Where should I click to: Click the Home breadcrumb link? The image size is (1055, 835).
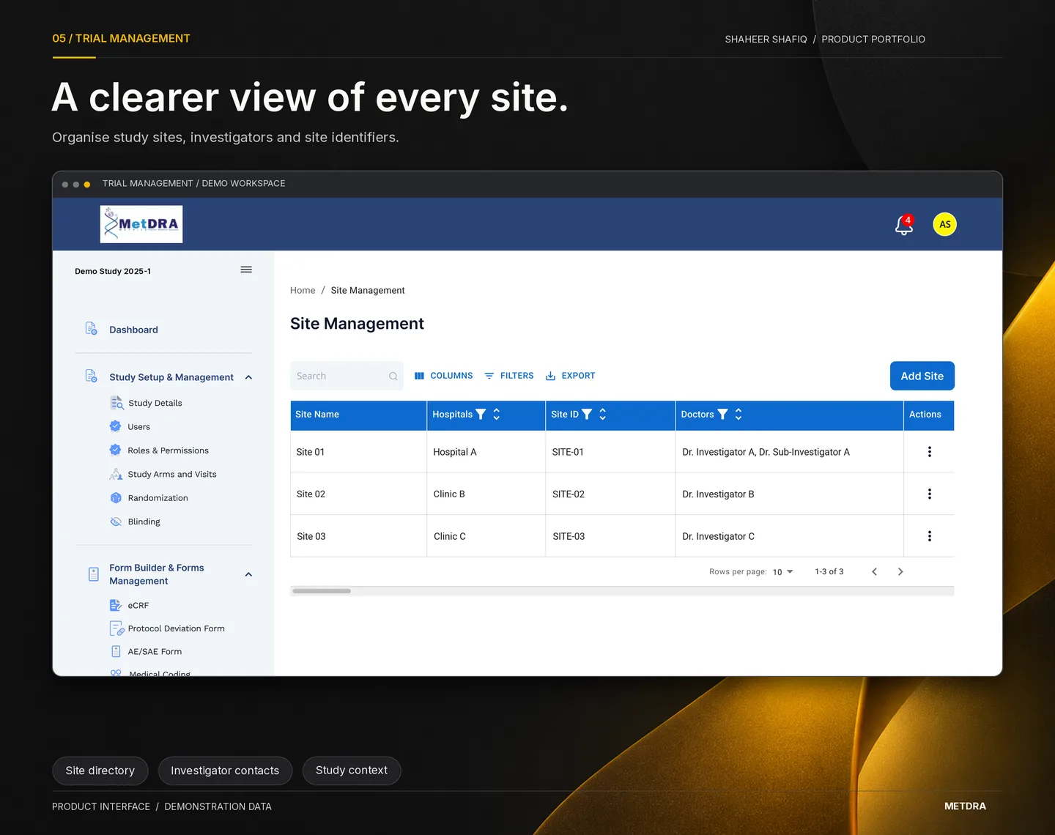pyautogui.click(x=303, y=290)
